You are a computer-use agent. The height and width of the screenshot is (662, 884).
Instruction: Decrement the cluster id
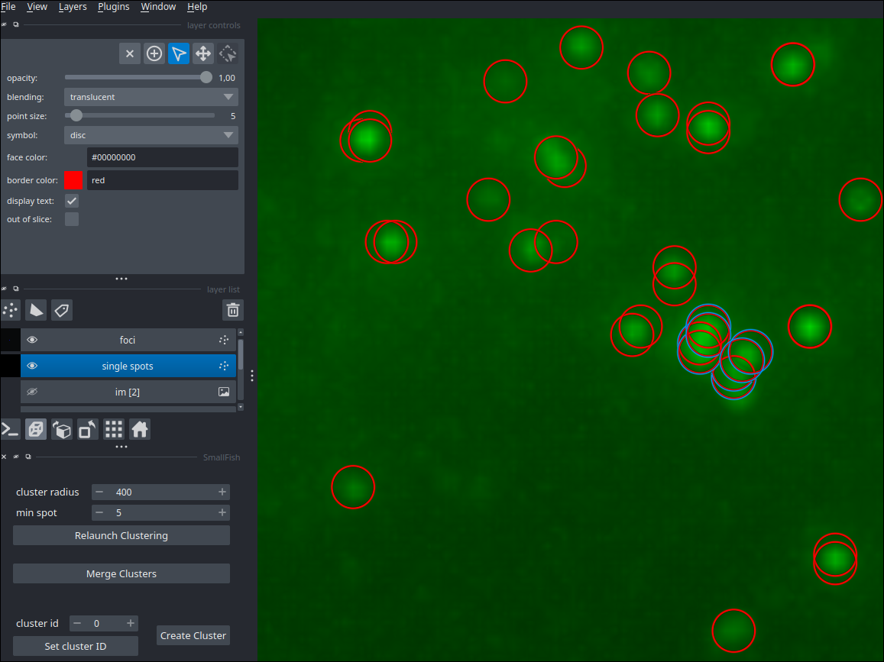click(x=77, y=623)
